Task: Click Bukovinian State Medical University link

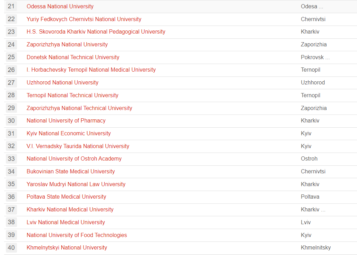Action: pos(70,172)
